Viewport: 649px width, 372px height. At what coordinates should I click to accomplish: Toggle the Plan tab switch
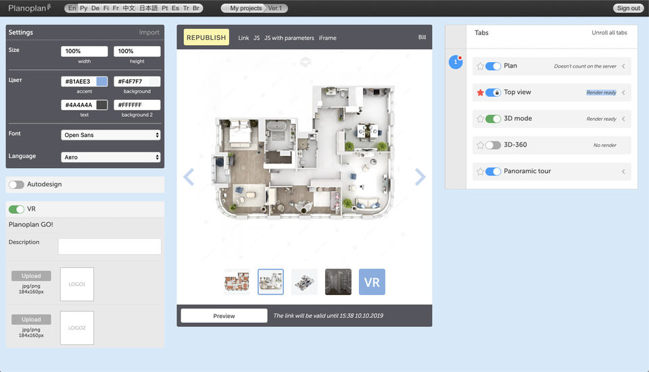[493, 66]
